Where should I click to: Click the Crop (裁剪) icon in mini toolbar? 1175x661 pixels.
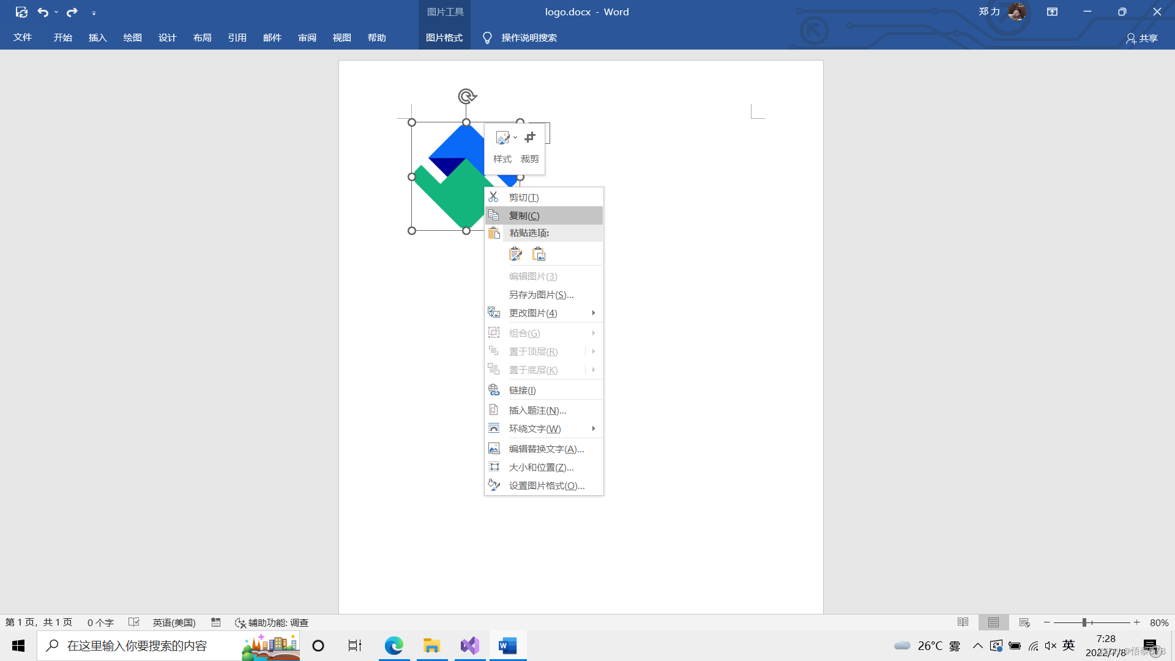click(x=530, y=138)
